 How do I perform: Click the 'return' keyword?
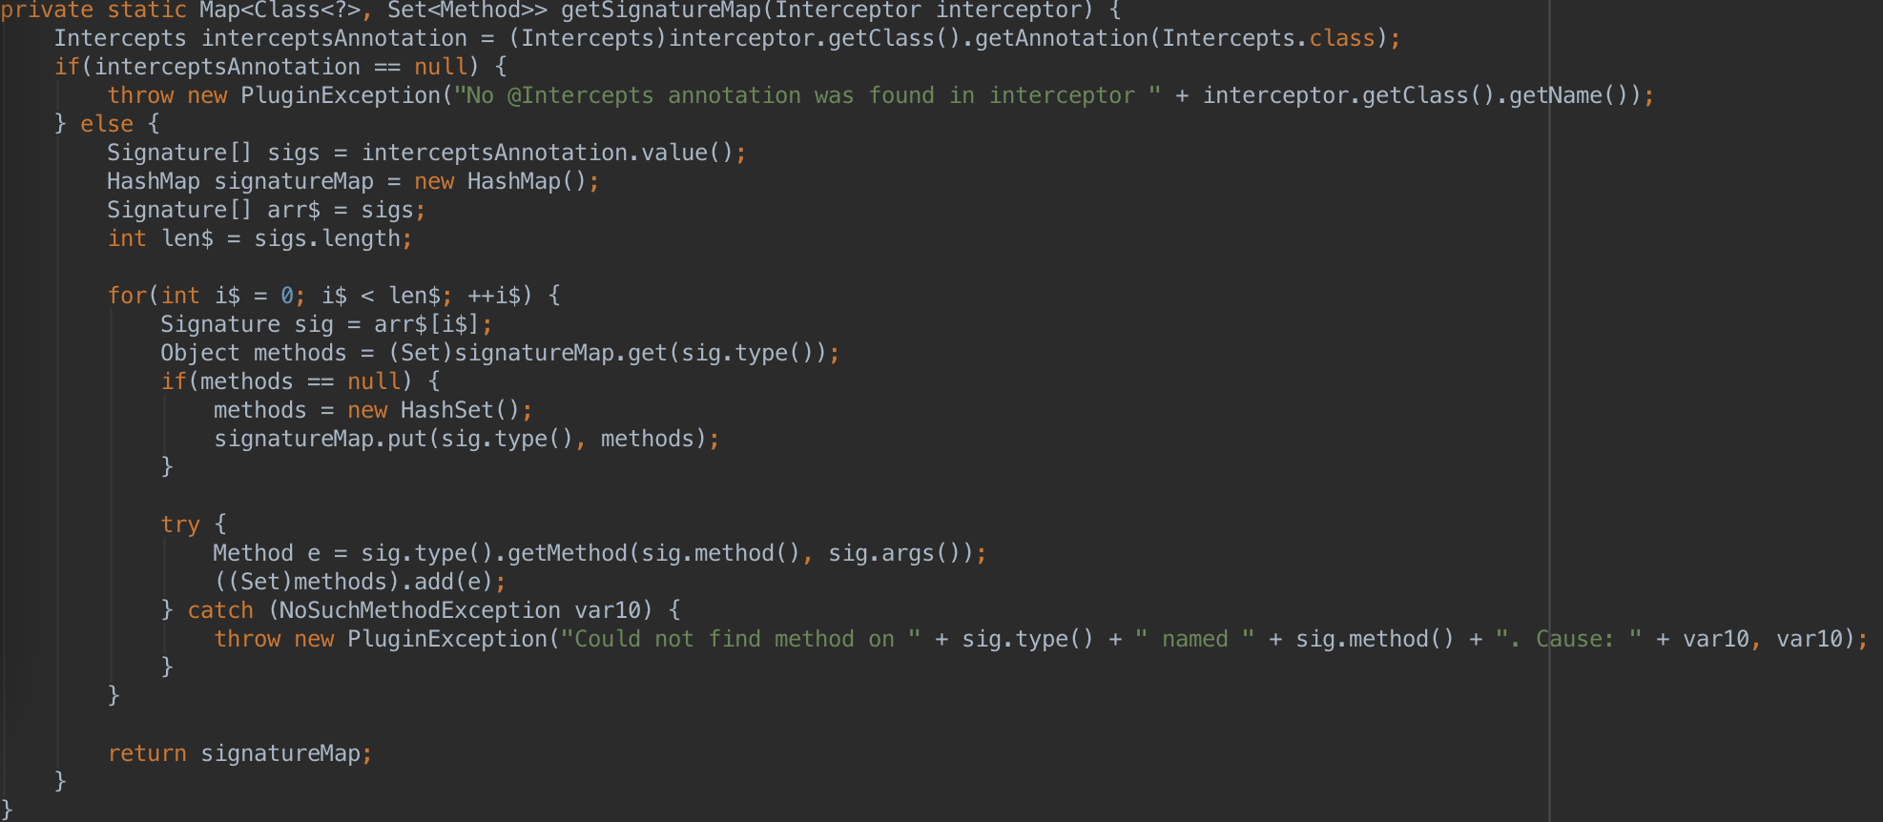(x=147, y=754)
